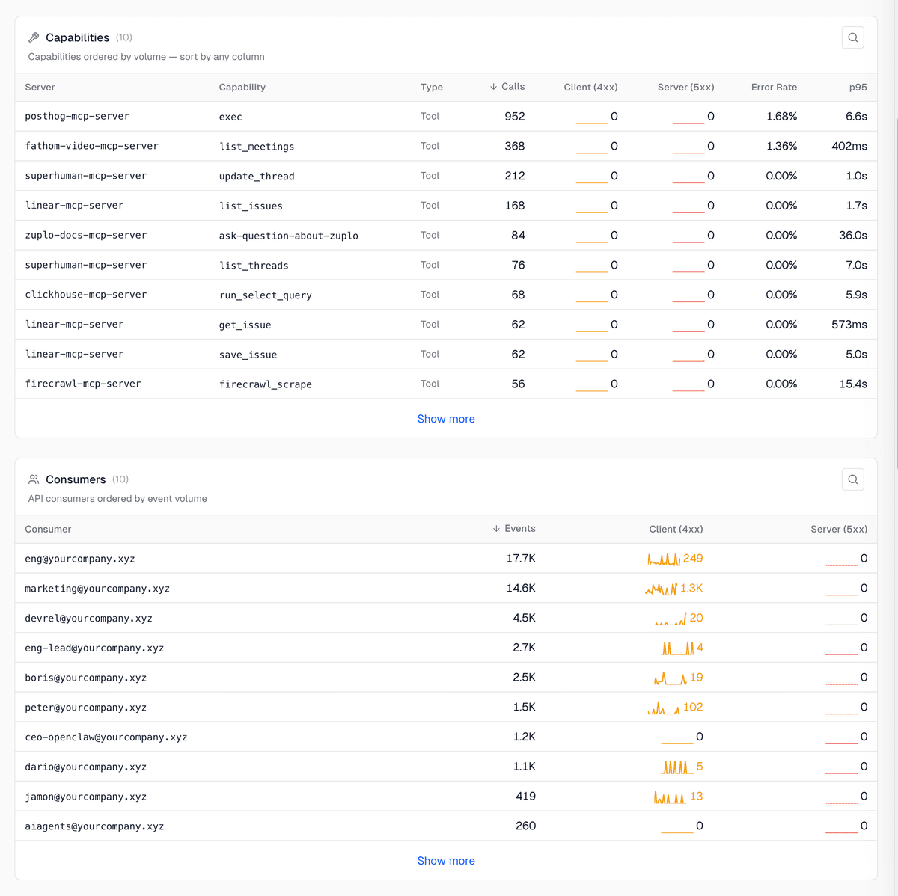The height and width of the screenshot is (896, 898).
Task: Select the firecrawl_scrape capability
Action: (x=265, y=384)
